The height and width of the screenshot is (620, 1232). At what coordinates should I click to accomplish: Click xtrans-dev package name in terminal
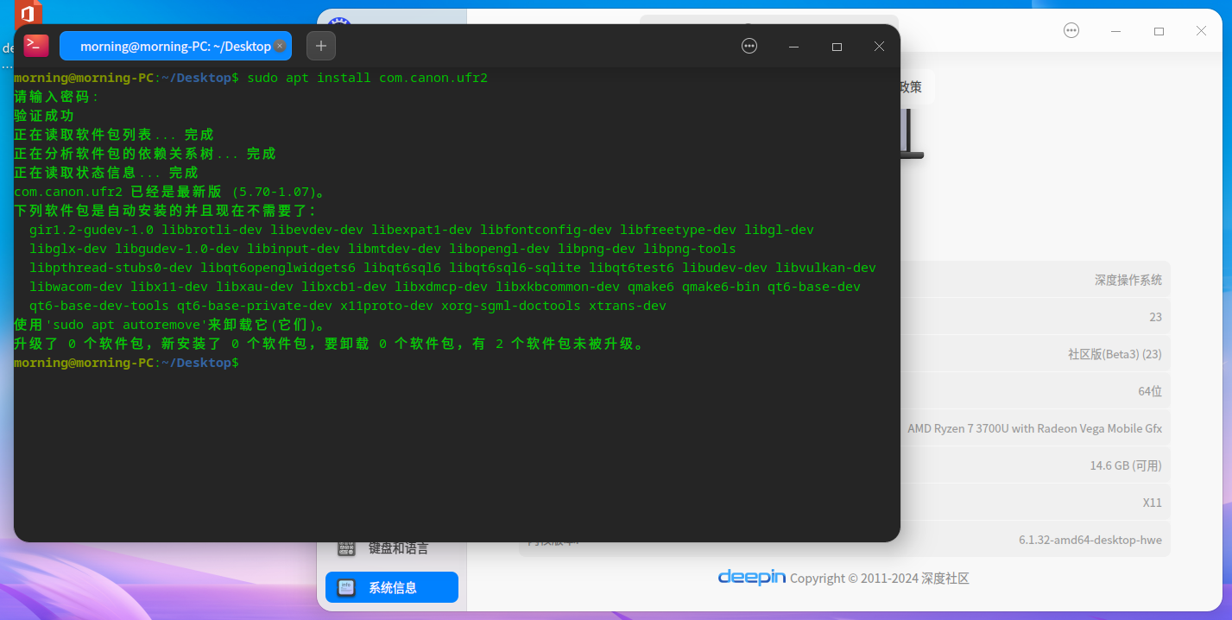(628, 306)
